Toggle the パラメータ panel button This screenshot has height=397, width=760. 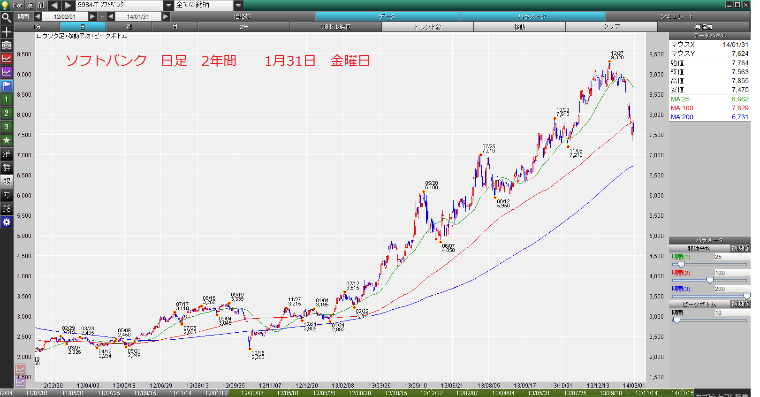pos(532,16)
